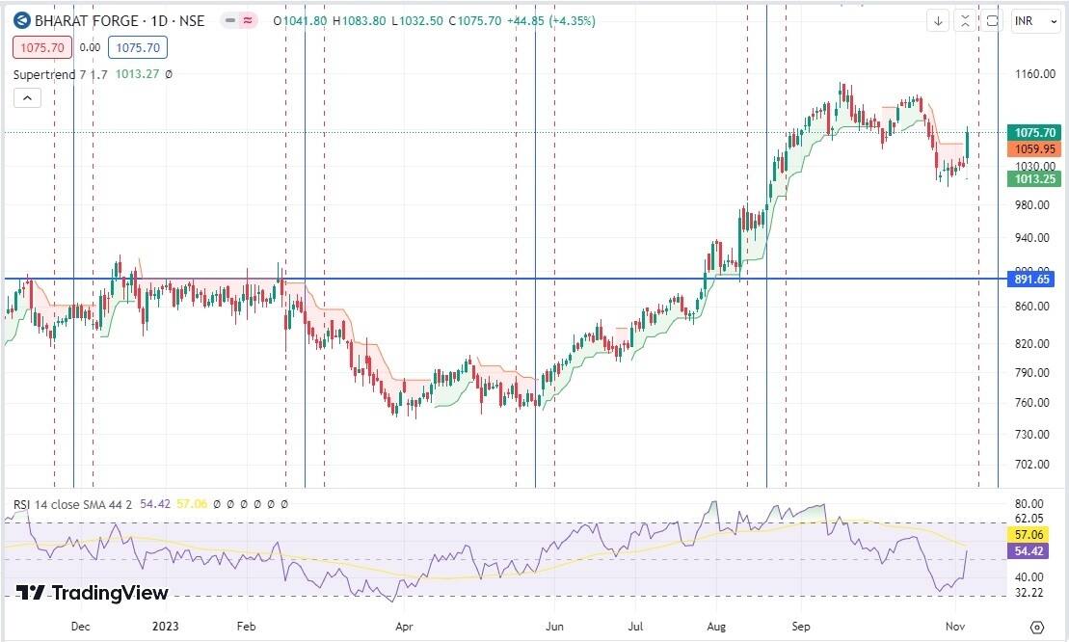Click the green 1013.25 Supertrend price label
The height and width of the screenshot is (642, 1069).
point(1034,179)
